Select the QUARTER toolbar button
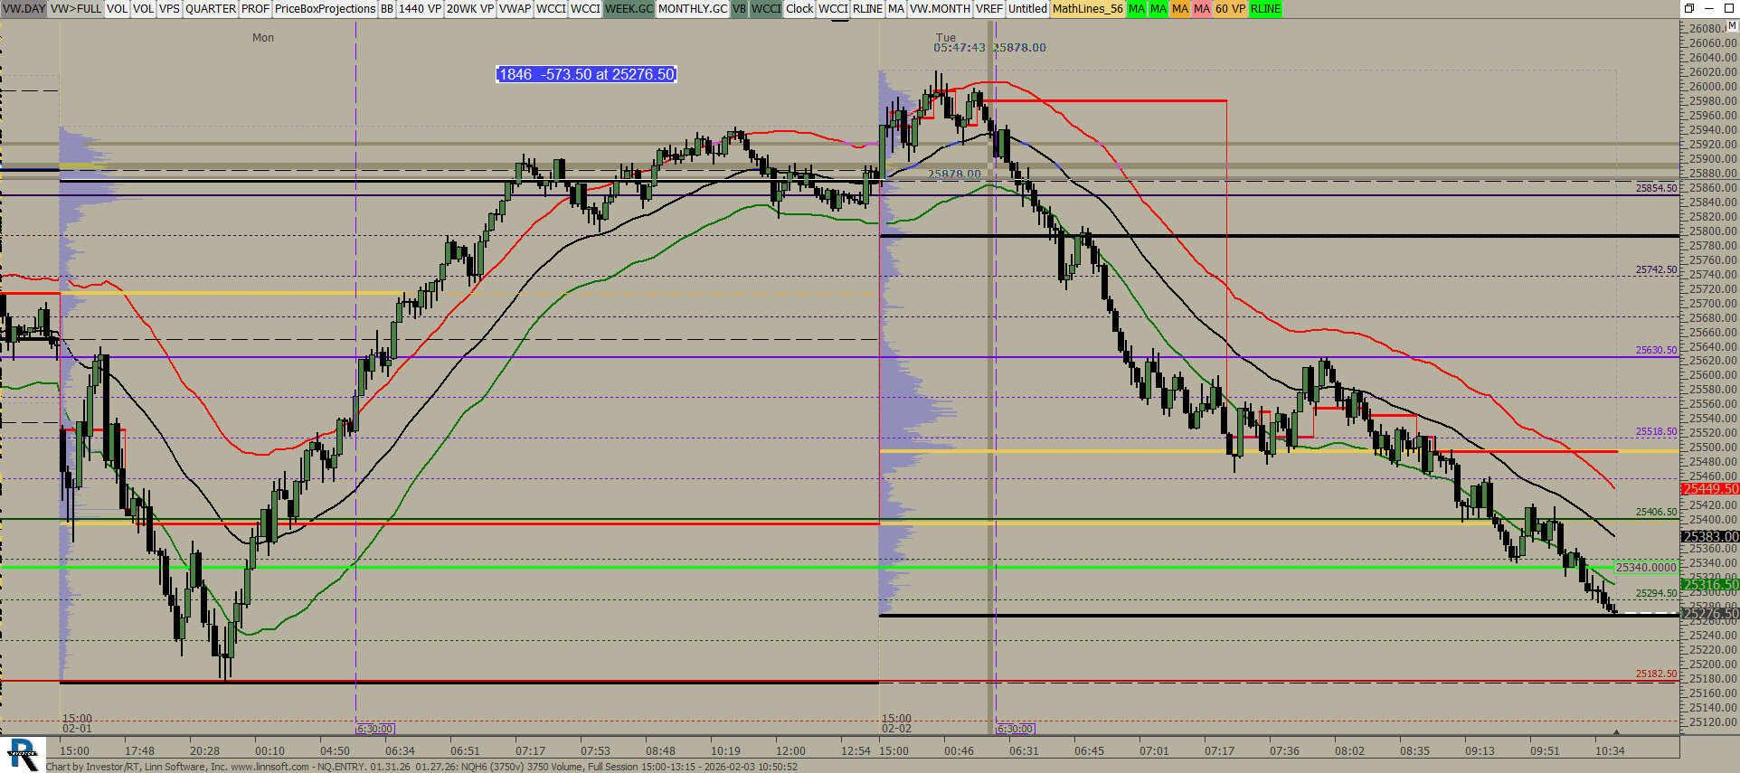Viewport: 1740px width, 773px height. click(210, 9)
